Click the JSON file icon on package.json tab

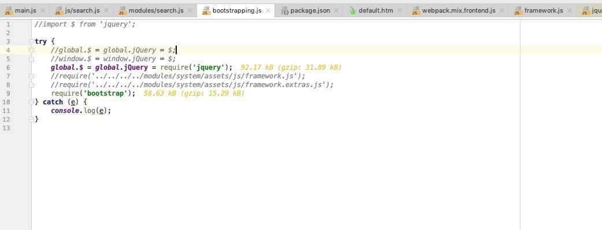pos(284,11)
